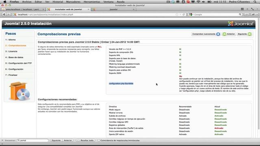Close the pma.localhost tab
260x146 pixels.
(x=43, y=9)
